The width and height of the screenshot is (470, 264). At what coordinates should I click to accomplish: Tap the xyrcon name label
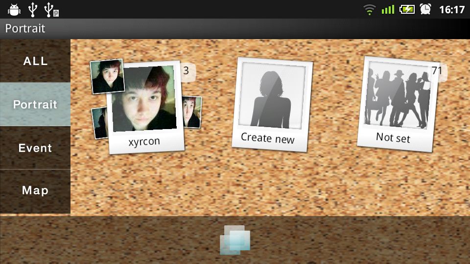pos(144,141)
